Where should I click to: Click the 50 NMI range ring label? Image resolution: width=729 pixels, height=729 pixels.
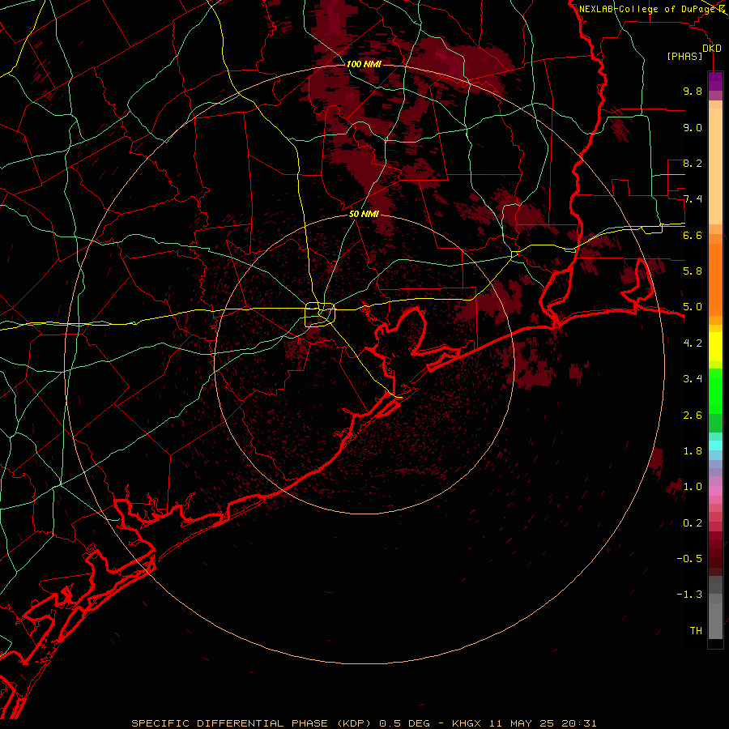(364, 214)
